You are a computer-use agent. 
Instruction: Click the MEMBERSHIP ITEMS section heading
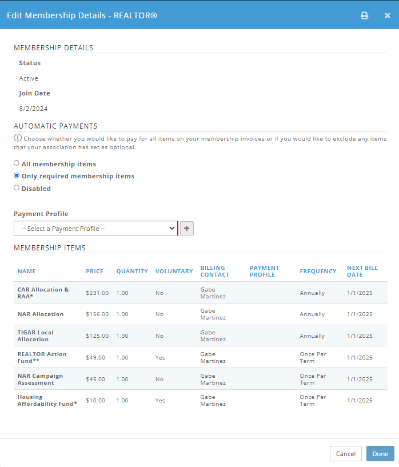[49, 248]
